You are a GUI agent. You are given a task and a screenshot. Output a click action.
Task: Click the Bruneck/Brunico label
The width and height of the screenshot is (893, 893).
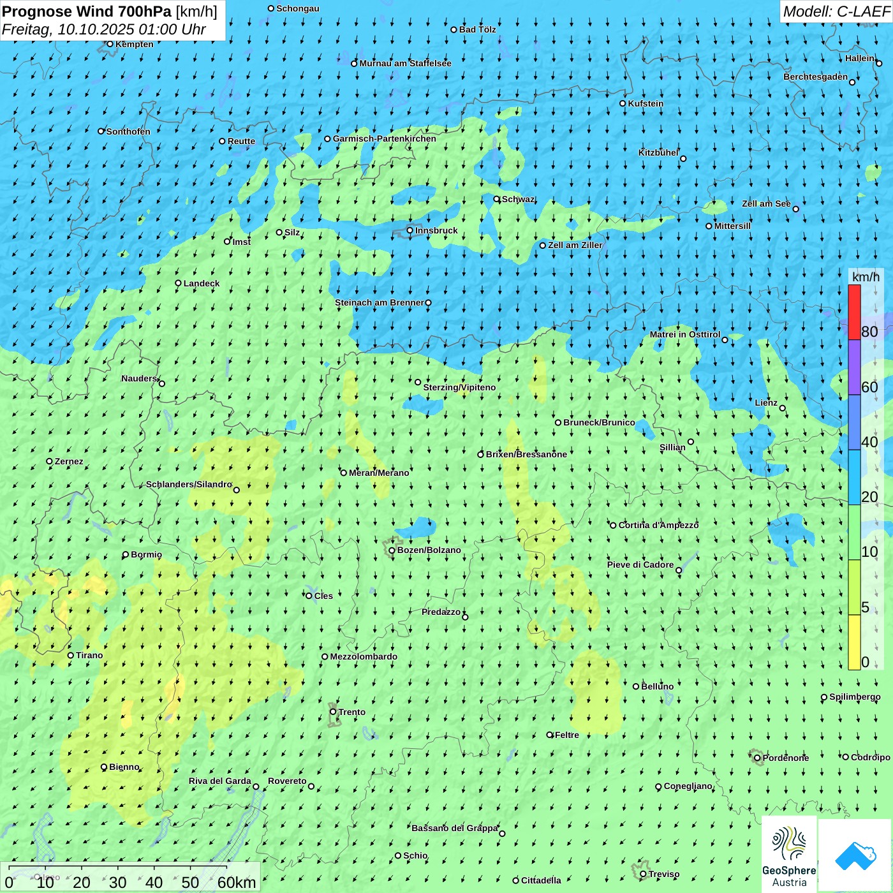(599, 422)
